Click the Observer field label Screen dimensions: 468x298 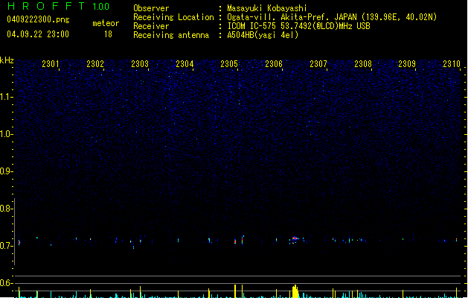click(151, 8)
